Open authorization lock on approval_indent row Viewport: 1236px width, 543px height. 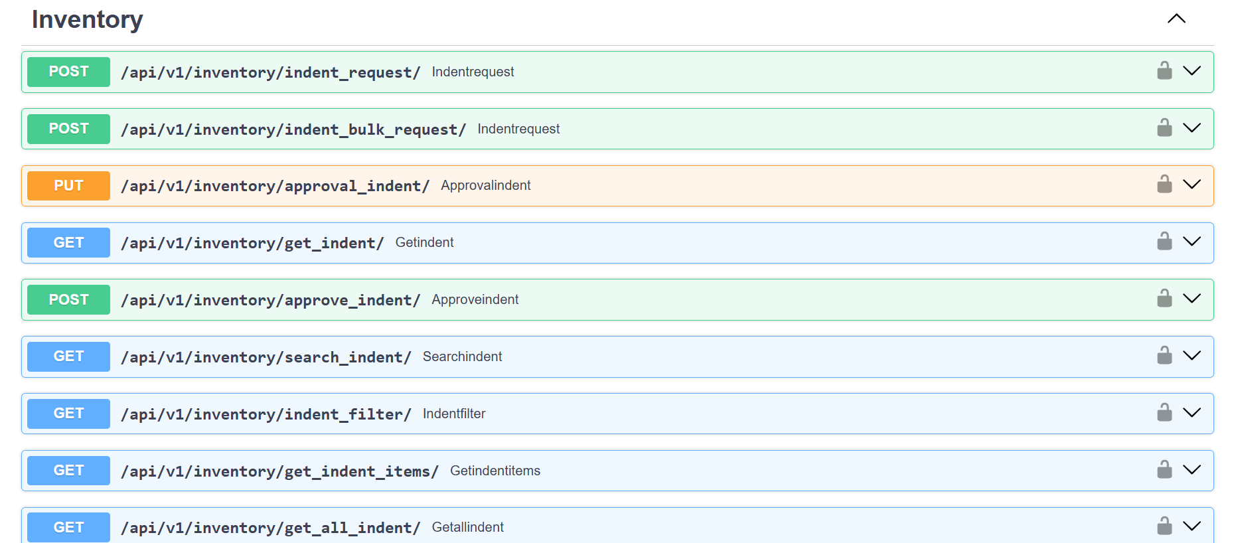point(1164,184)
